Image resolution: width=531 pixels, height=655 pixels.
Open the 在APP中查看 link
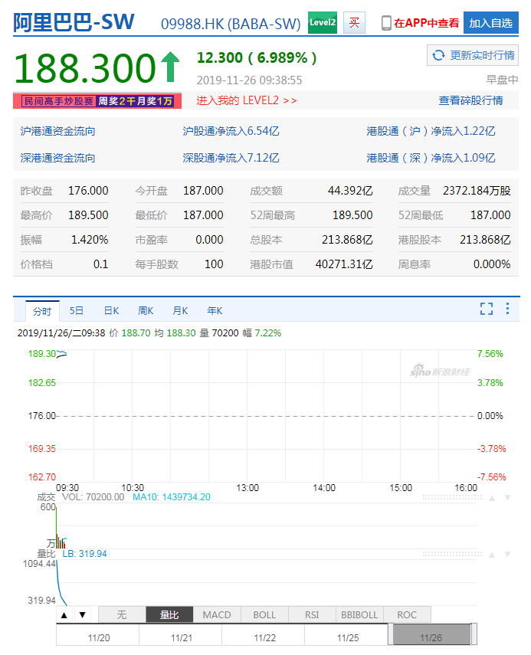pyautogui.click(x=426, y=23)
